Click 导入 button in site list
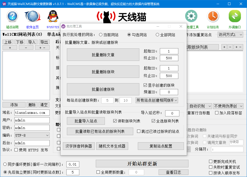Viewport: 247px width, 177px height. click(x=32, y=42)
